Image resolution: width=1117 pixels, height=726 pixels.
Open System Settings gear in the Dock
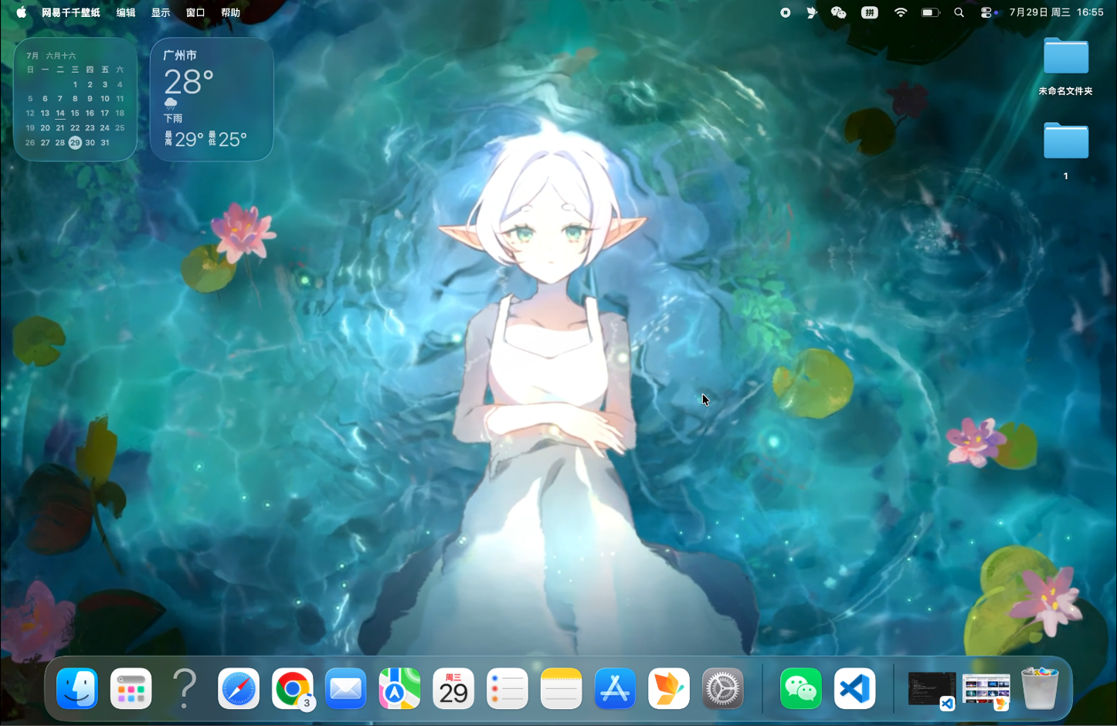click(723, 688)
